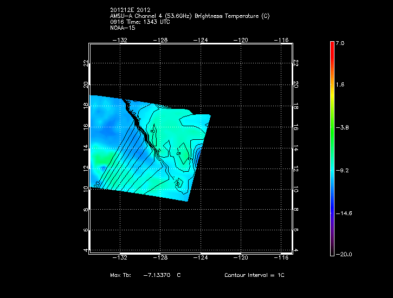Click the NOAA-15 satellite label
Screen dimensions: 393x298
(x=123, y=27)
